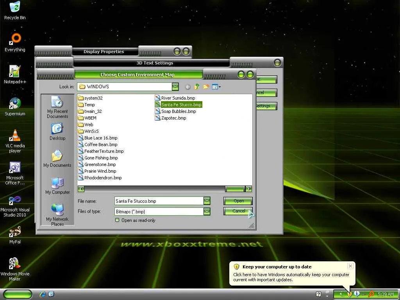Click the horizontal scrollbar thumb
400x300 pixels.
[235, 189]
